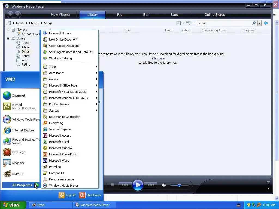This screenshot has width=279, height=209.
Task: Click the Stop playback button
Action: 112,185
